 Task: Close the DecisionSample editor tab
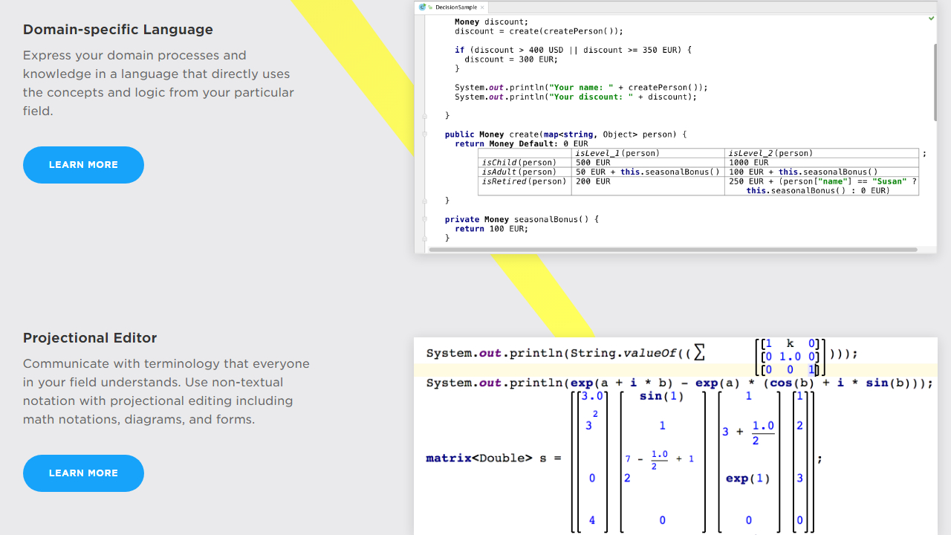[482, 7]
